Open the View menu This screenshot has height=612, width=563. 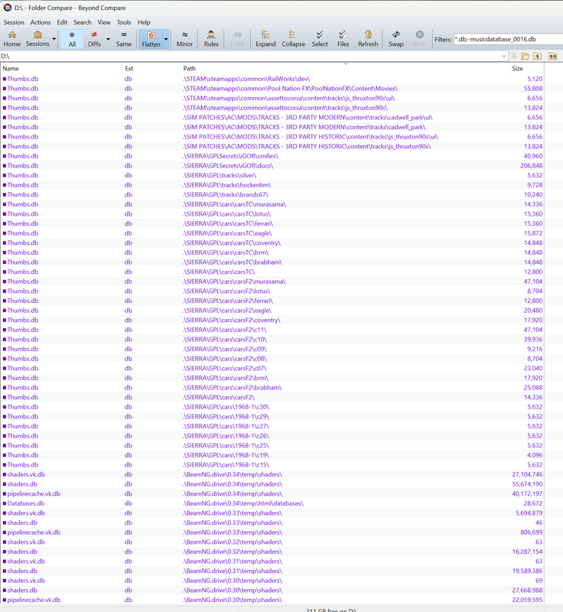104,22
